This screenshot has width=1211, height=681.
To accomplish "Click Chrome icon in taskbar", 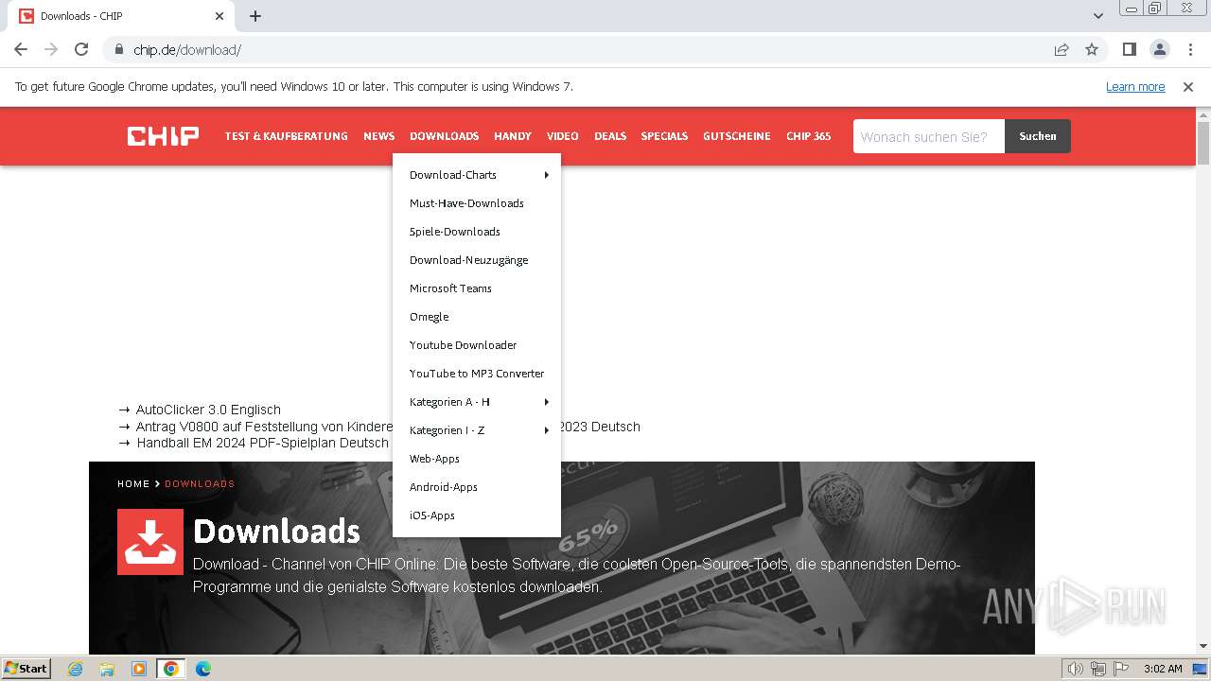I will (x=170, y=669).
